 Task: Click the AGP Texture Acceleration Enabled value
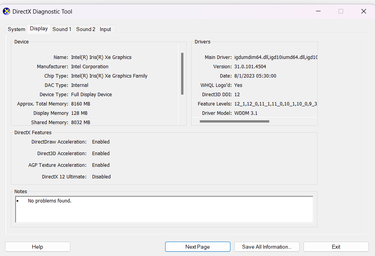(101, 165)
